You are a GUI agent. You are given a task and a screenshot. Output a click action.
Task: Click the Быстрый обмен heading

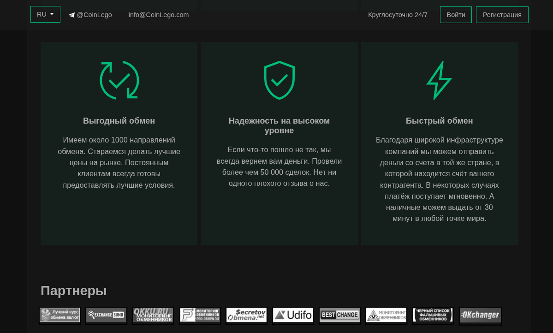pos(439,121)
